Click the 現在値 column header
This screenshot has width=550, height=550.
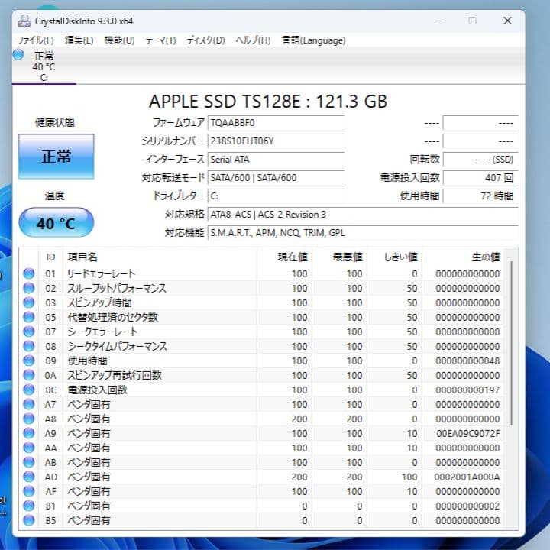click(x=284, y=257)
